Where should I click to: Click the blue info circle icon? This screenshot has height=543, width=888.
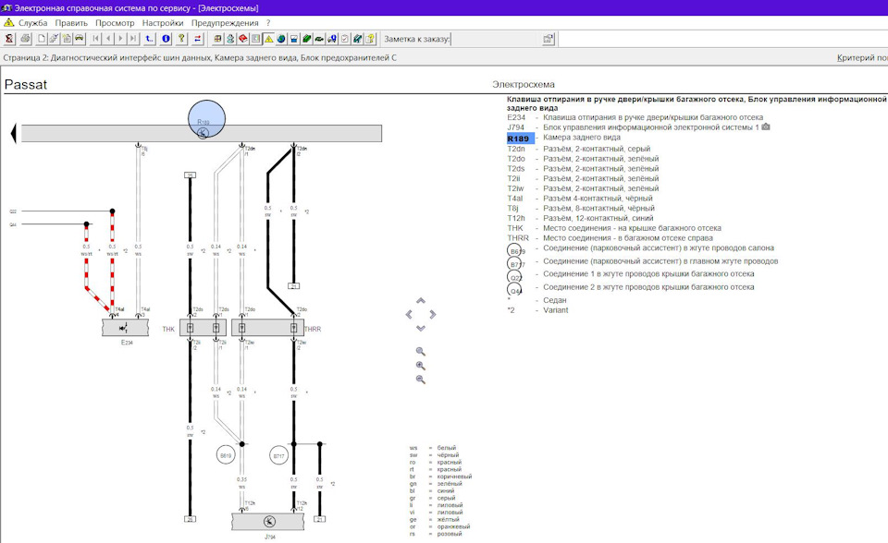tap(166, 39)
